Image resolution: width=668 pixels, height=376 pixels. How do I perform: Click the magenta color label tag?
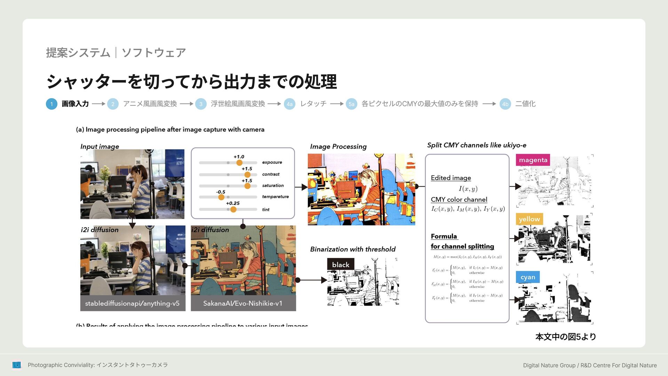coord(533,160)
